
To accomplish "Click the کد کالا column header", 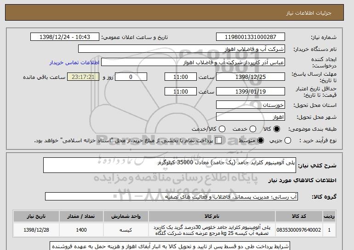I will click(299, 216).
